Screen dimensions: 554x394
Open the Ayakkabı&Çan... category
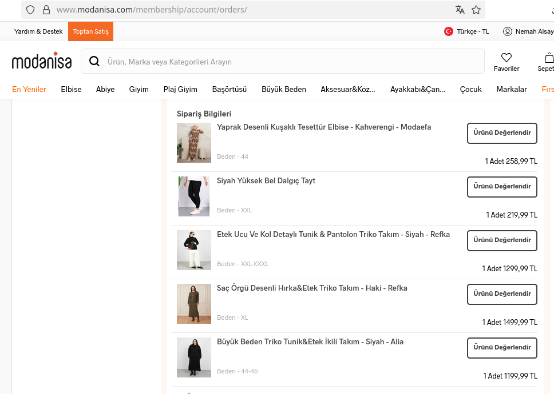coord(418,89)
